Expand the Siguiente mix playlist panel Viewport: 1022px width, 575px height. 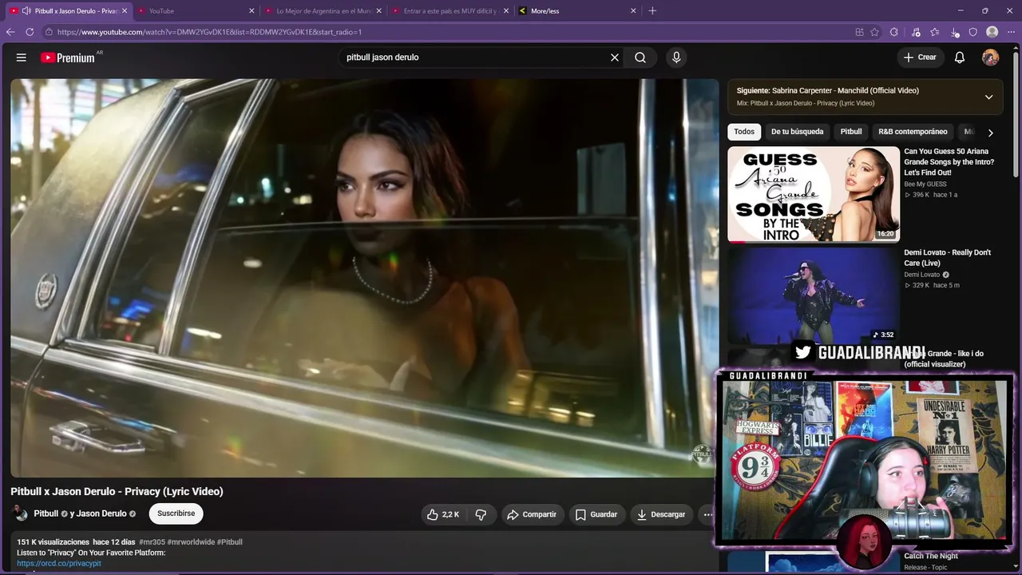click(988, 97)
